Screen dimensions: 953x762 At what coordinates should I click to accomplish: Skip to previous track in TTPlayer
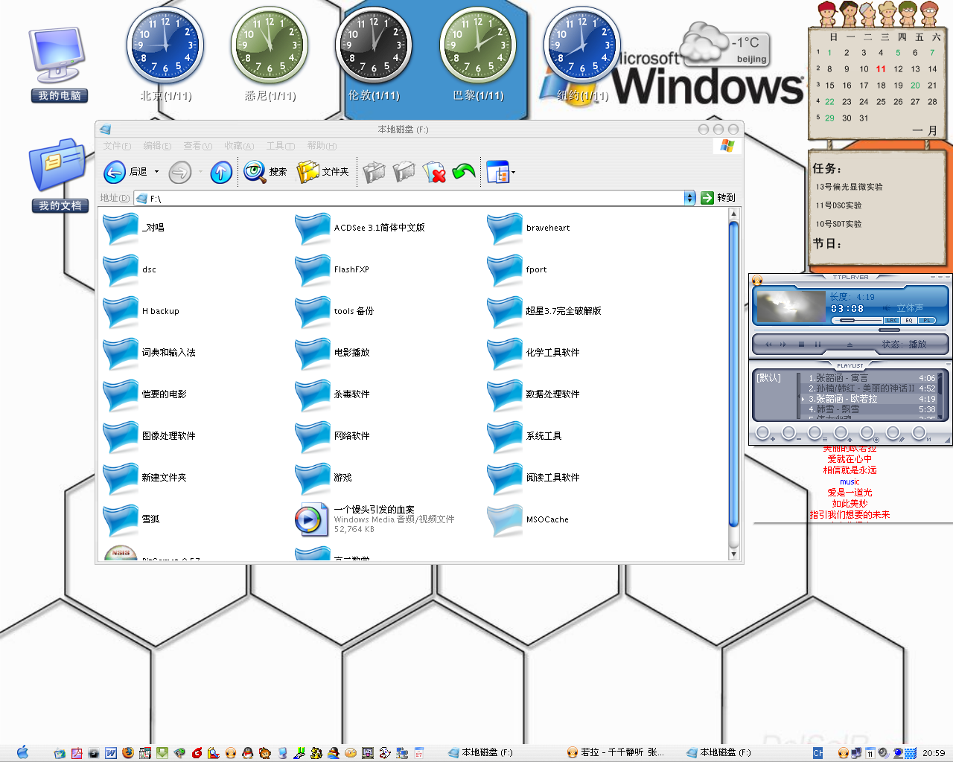(x=769, y=345)
